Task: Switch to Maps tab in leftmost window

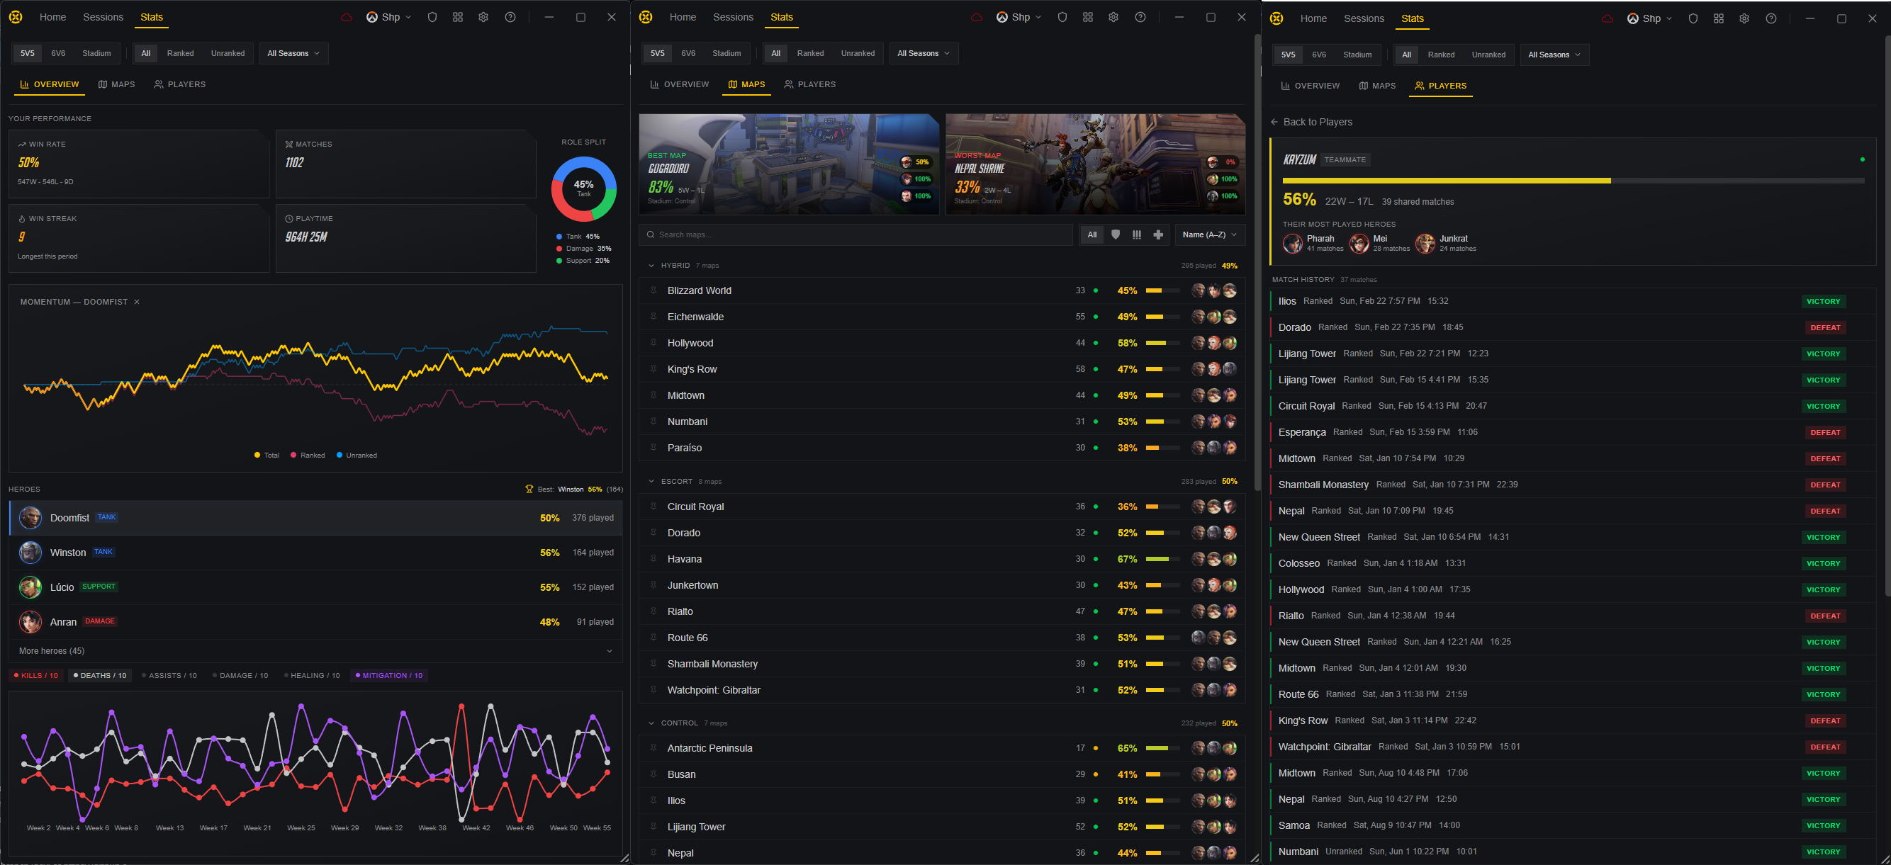Action: pos(117,84)
